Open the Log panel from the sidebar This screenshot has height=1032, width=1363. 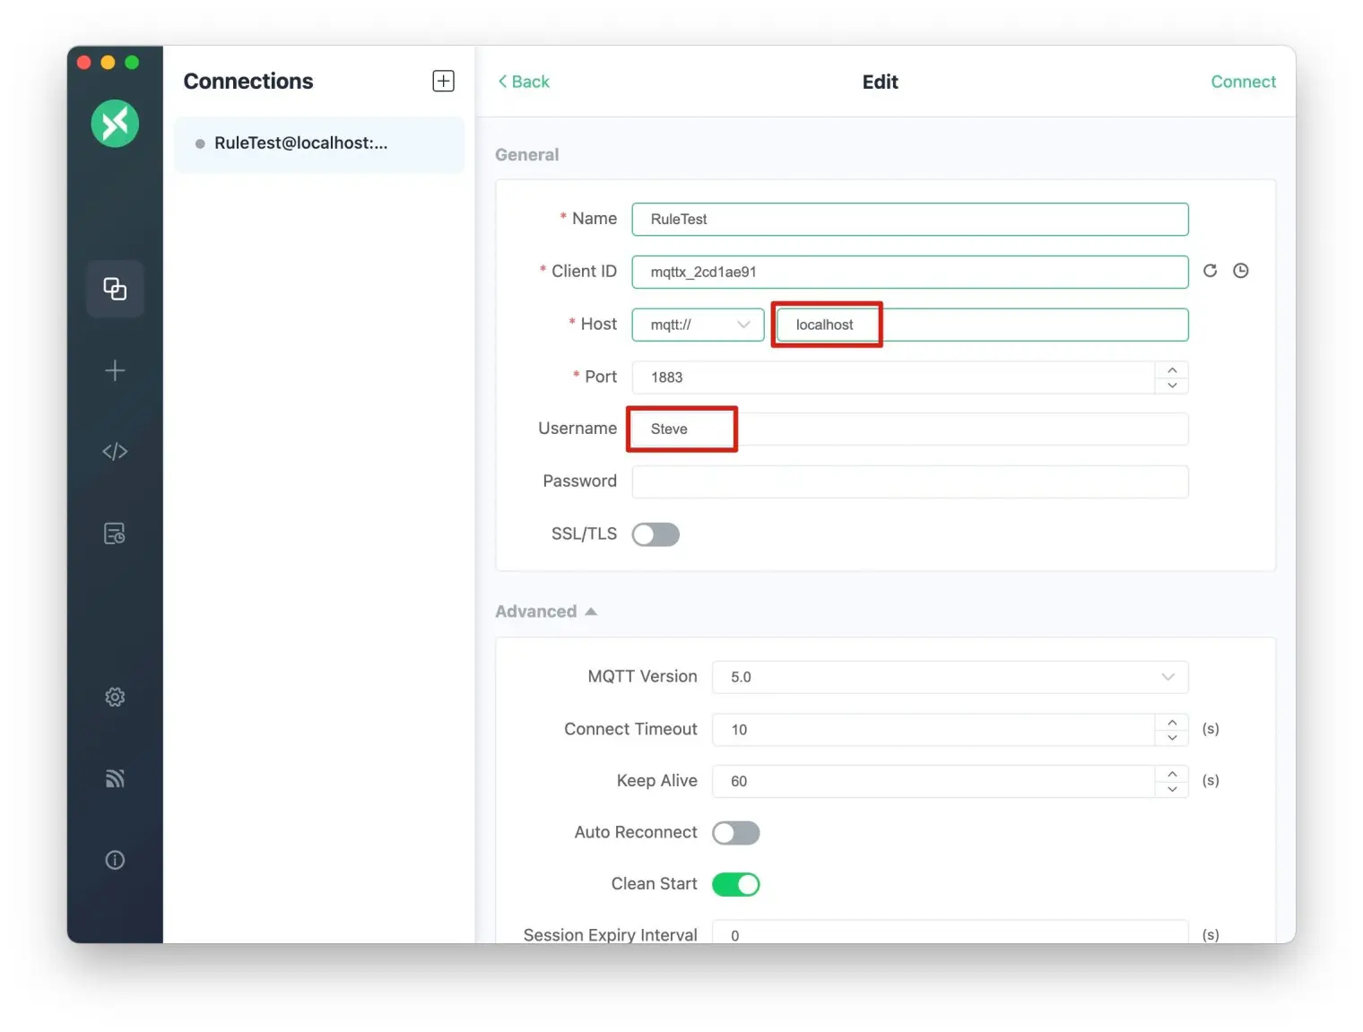click(114, 532)
